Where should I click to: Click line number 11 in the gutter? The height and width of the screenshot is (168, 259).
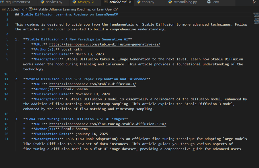tap(7, 79)
